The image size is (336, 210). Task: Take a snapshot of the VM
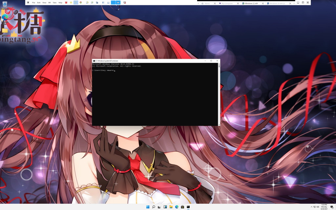pos(87,3)
